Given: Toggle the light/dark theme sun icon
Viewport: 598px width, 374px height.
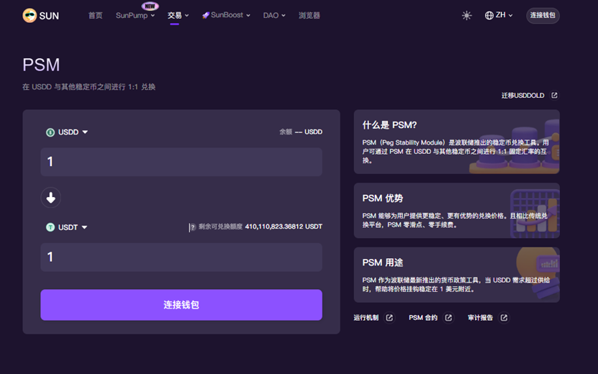Looking at the screenshot, I should coord(466,16).
